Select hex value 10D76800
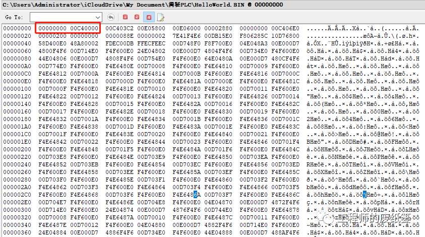The width and height of the screenshot is (425, 237). [x=285, y=36]
